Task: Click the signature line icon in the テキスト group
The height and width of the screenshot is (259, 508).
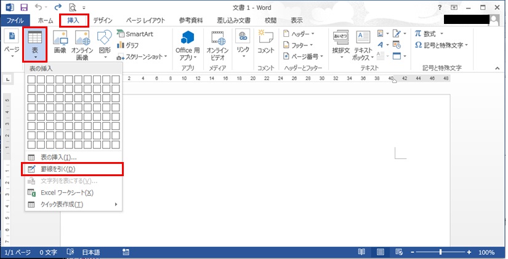Action: coord(397,33)
